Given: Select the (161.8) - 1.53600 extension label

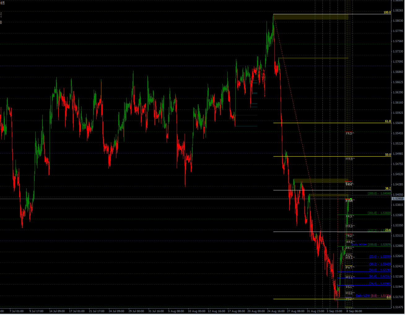Looking at the screenshot, I should point(379,213).
